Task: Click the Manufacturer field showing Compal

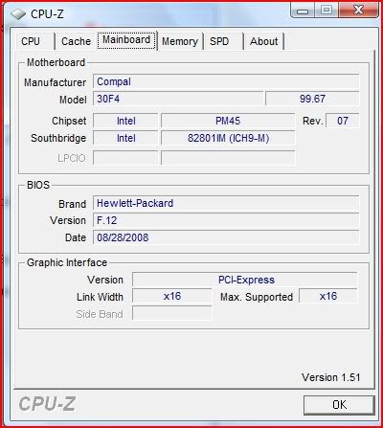Action: tap(226, 81)
